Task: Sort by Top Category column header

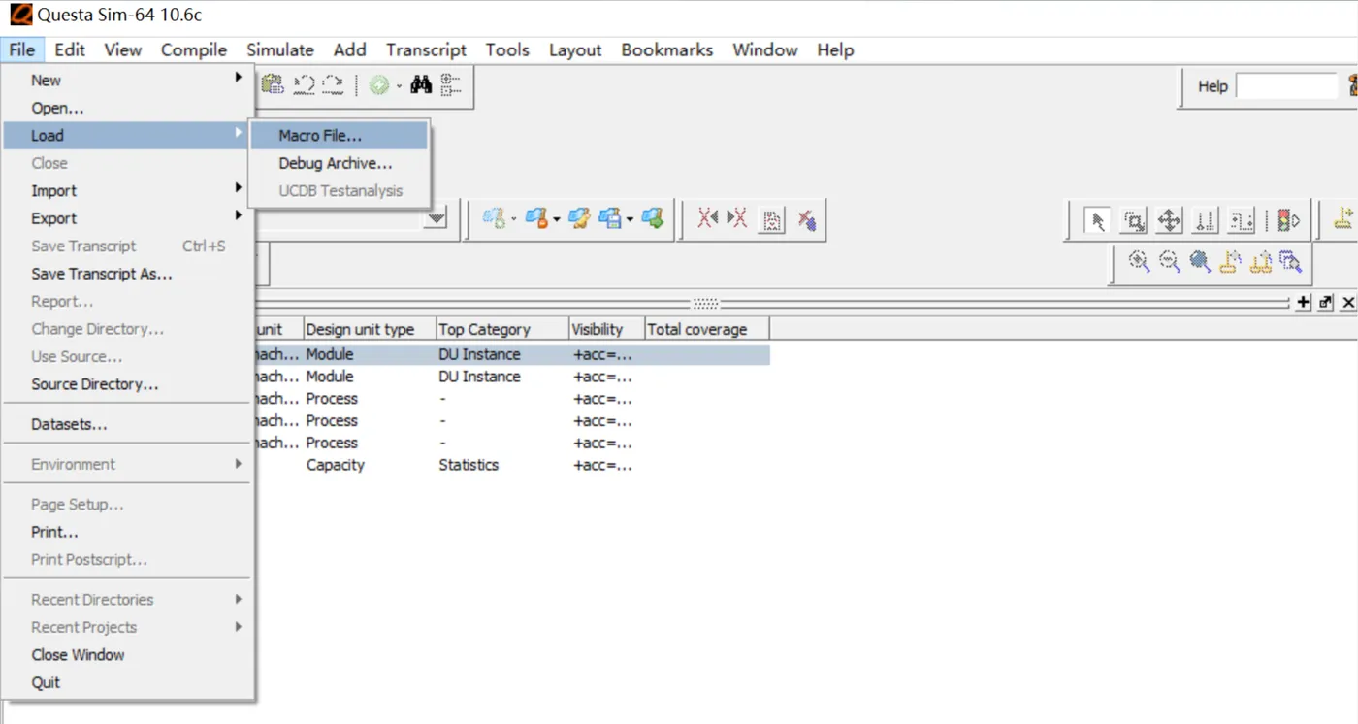Action: [502, 329]
